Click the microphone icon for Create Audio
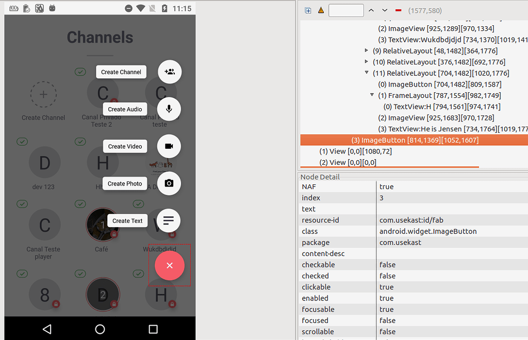Screen dimensions: 528x340 169,109
